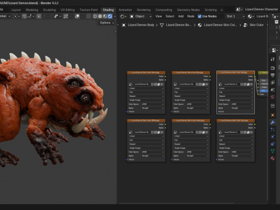
Task: Switch to the Animation workspace tab
Action: 125,10
